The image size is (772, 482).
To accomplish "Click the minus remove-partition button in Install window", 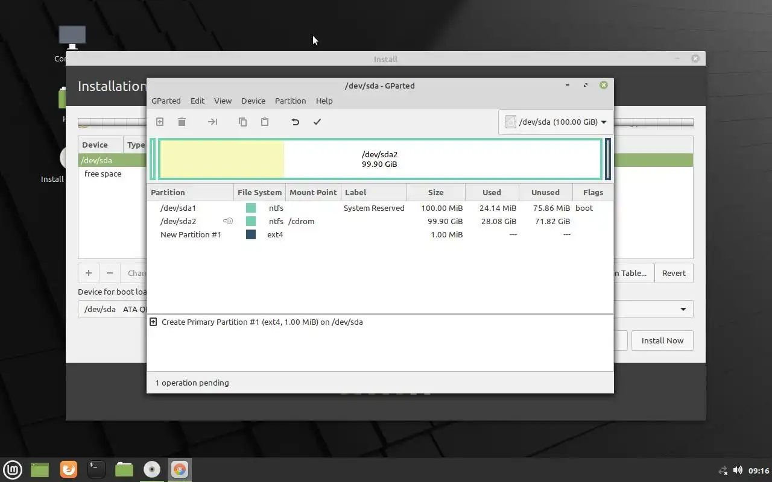I will point(110,273).
